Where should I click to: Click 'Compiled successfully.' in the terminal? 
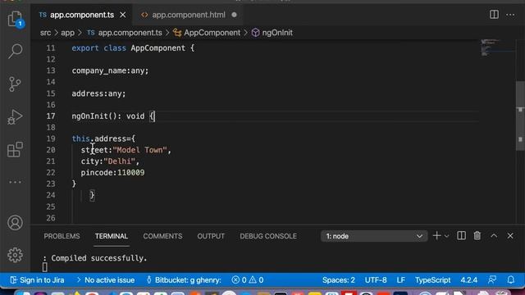coord(99,258)
